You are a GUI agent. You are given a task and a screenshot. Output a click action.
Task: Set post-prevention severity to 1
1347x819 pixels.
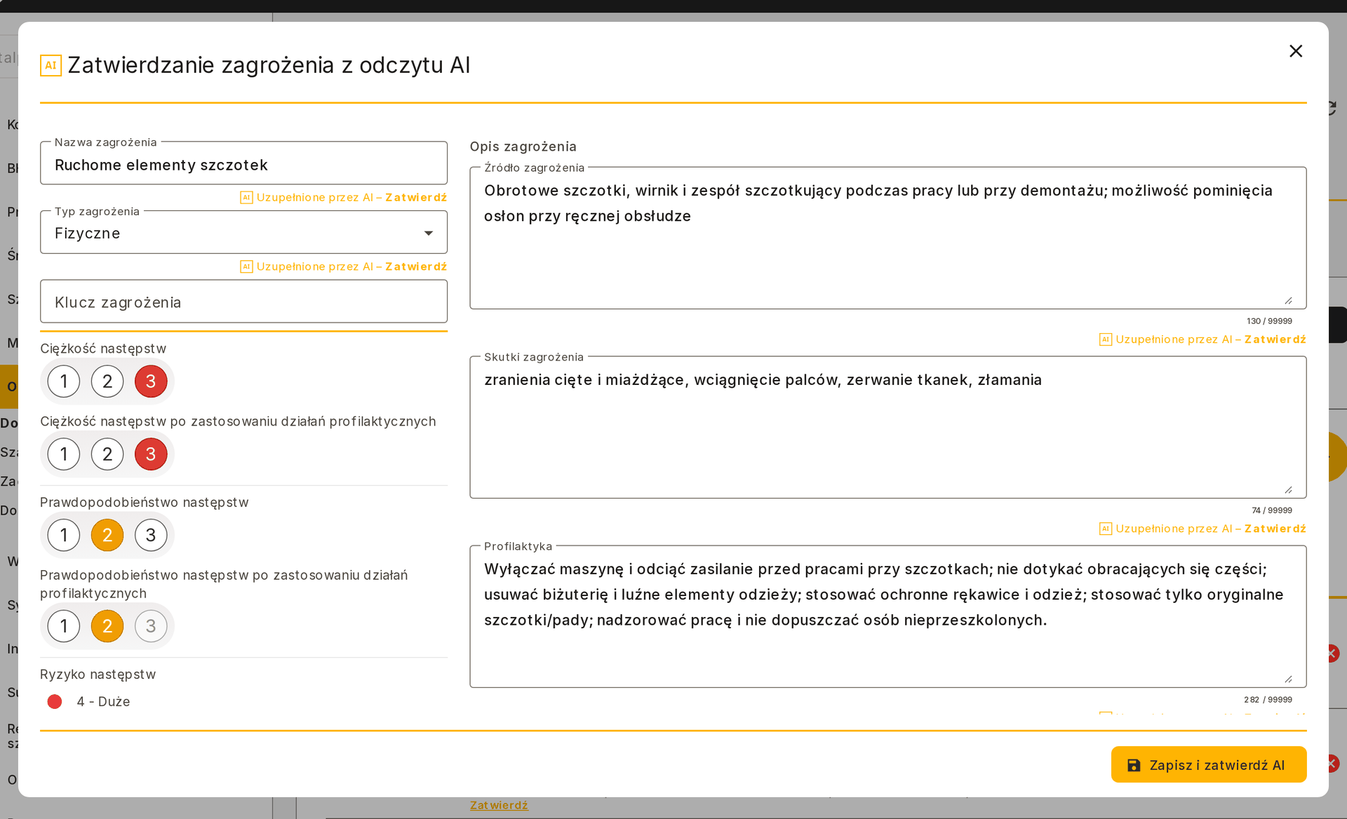64,454
